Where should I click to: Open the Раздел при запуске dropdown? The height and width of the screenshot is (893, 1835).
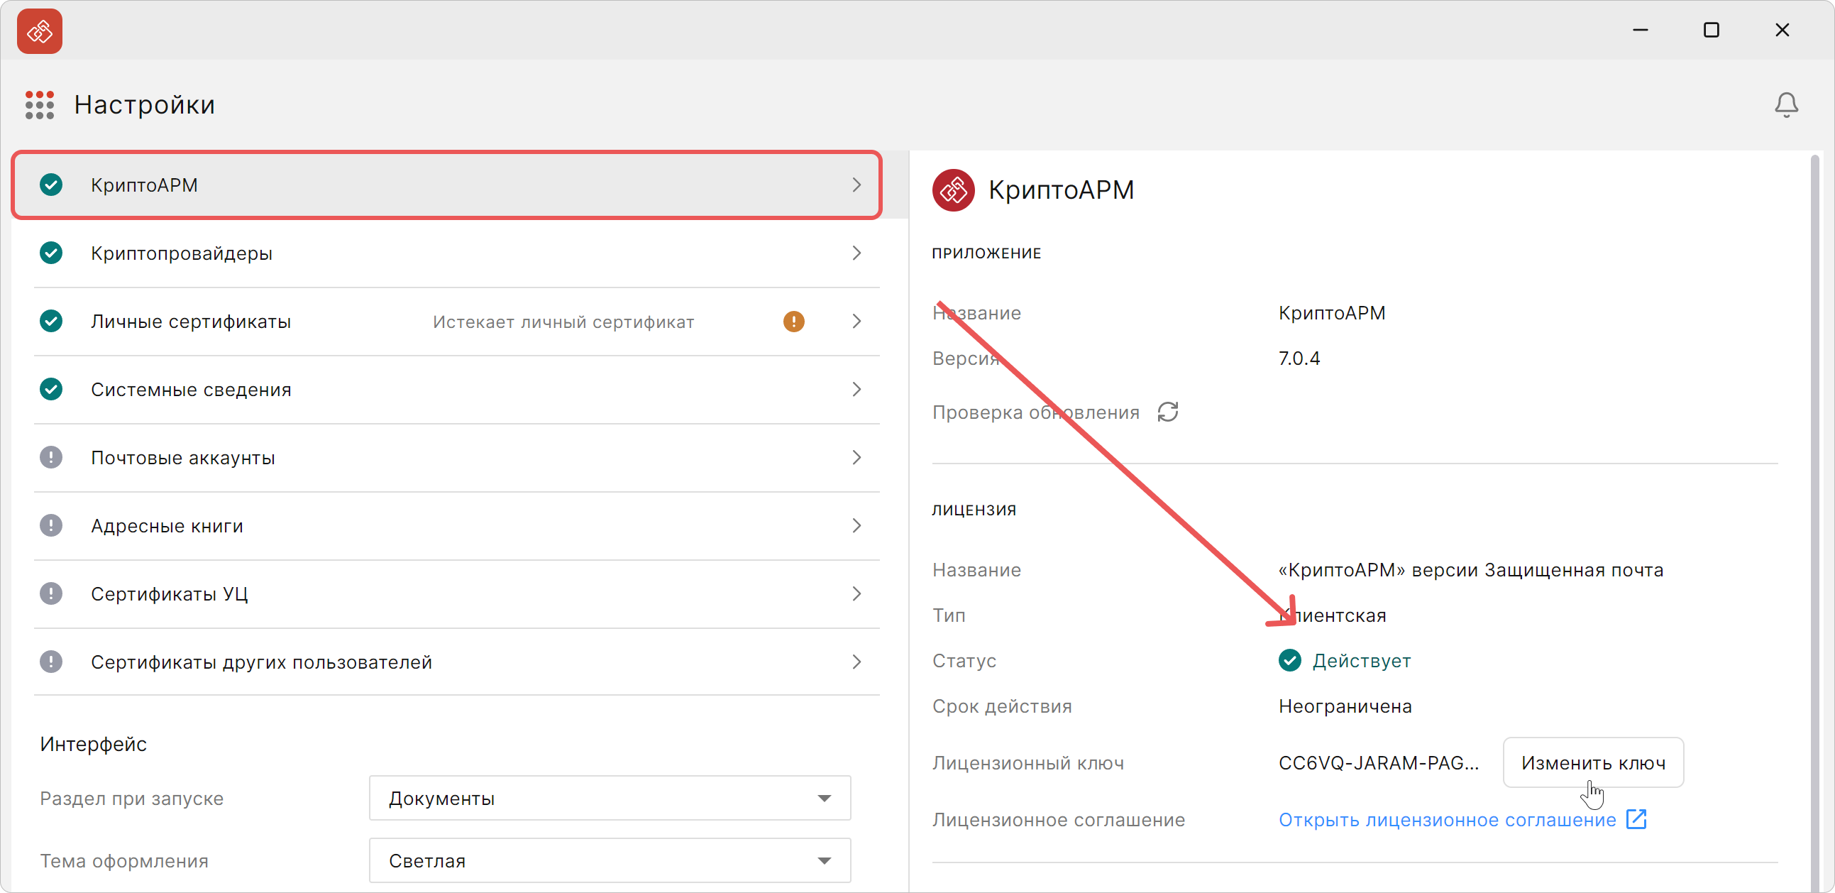pos(610,798)
